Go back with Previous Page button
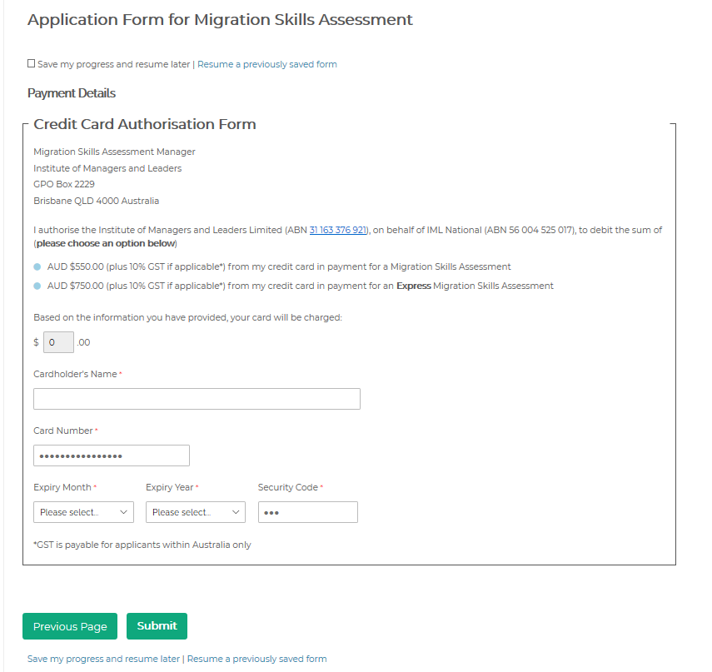 (x=70, y=626)
